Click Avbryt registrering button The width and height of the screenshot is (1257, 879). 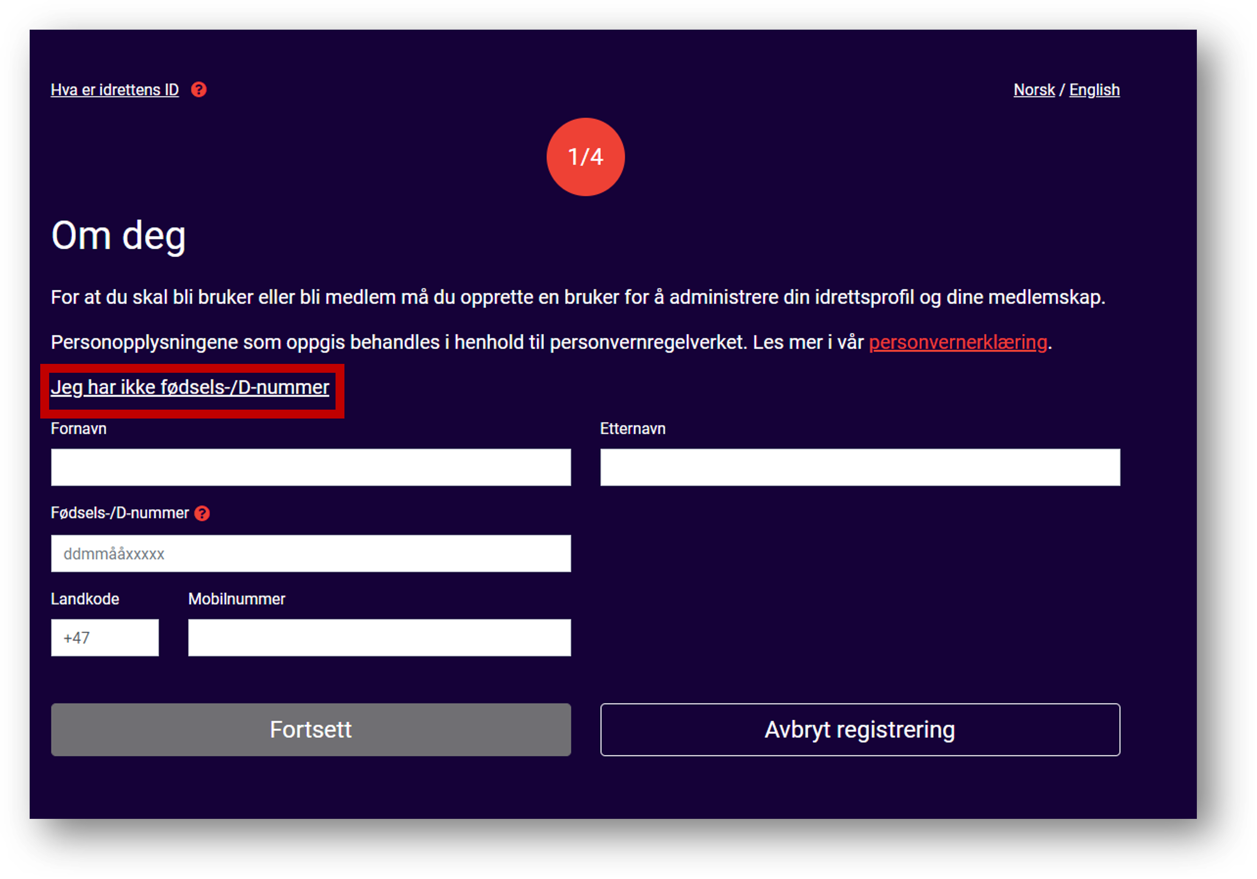860,729
